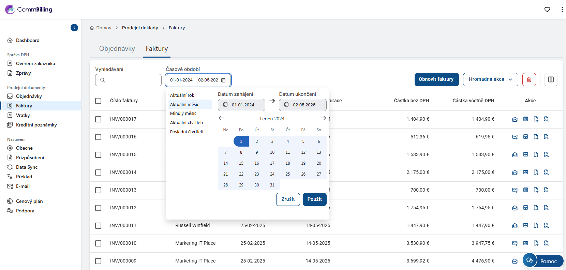Click the red trash delete icon
Screen dimensions: 566x270
pyautogui.click(x=529, y=79)
